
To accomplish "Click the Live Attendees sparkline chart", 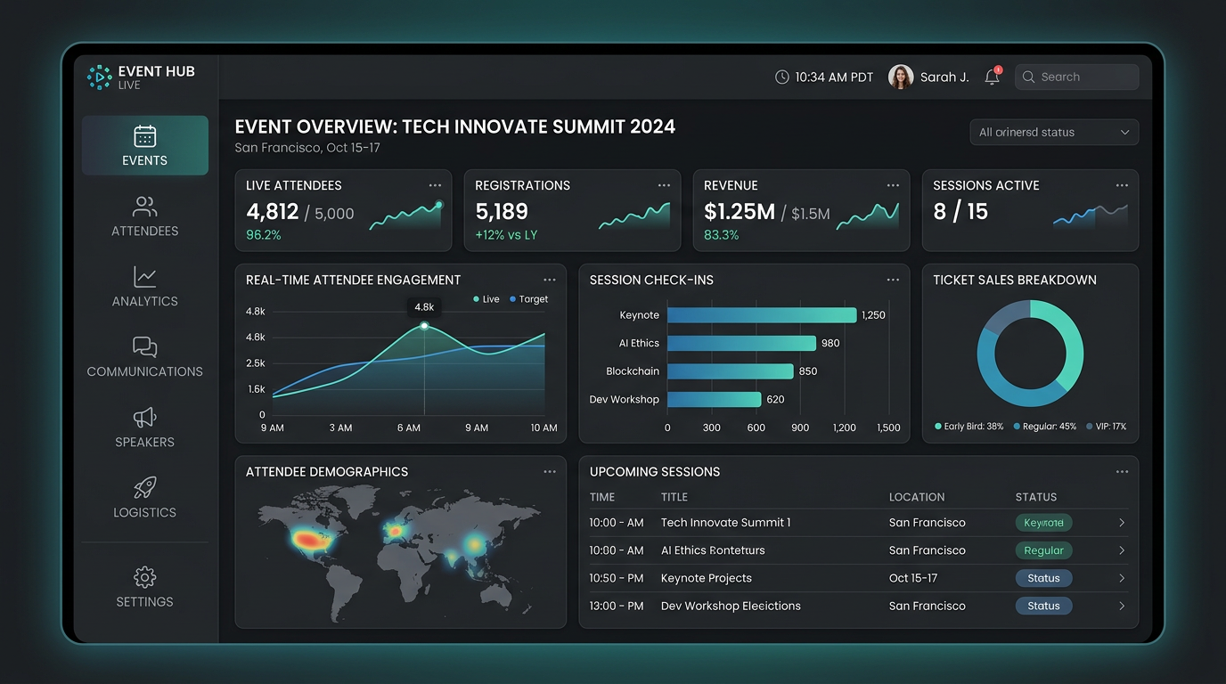I will [405, 216].
